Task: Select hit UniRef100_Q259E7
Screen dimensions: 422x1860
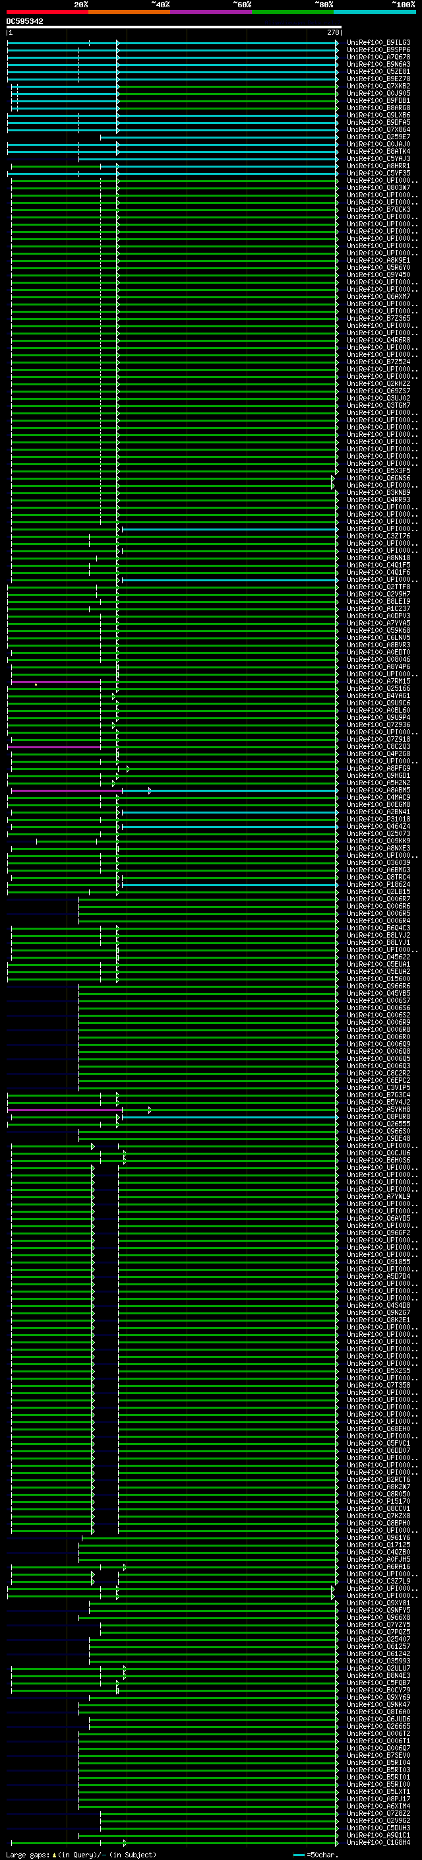Action: click(x=378, y=137)
